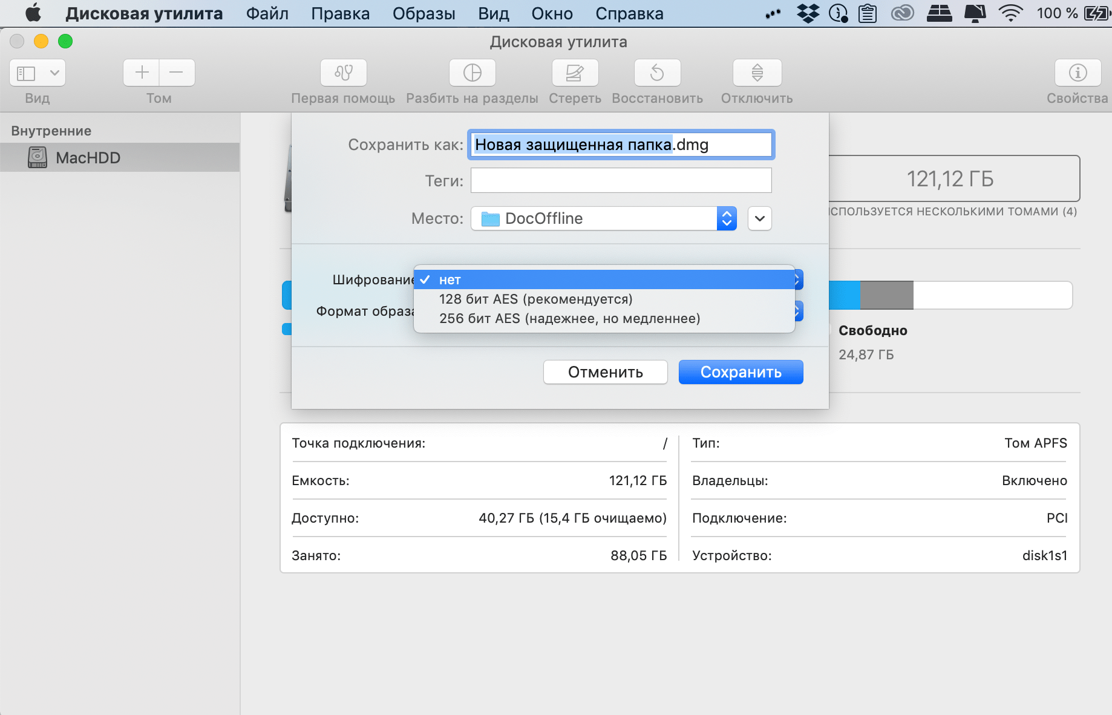Choose 128-bit AES encryption option
Image resolution: width=1112 pixels, height=715 pixels.
pos(535,299)
